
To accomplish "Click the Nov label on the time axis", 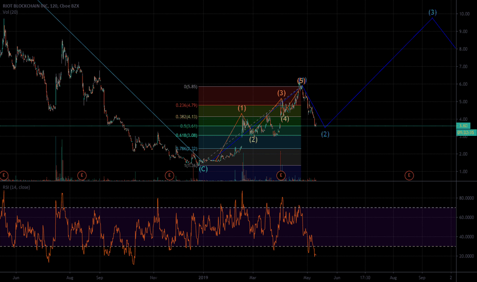I will click(154, 278).
